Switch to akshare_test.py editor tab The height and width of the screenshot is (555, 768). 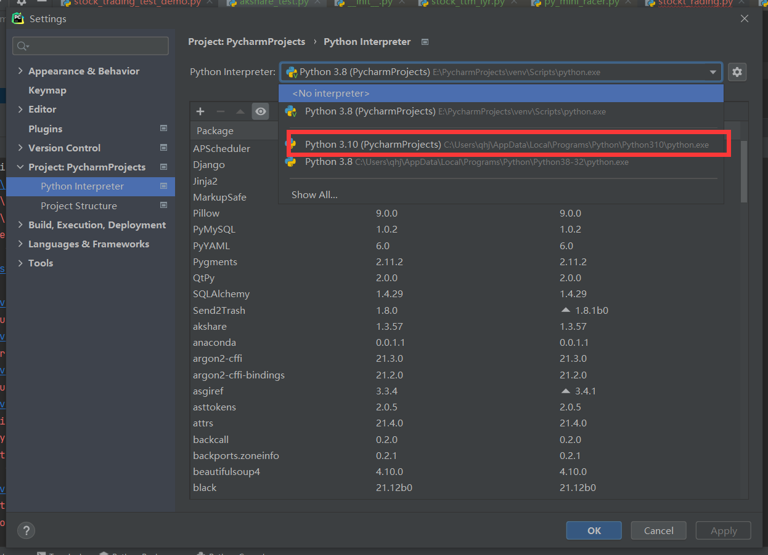point(275,3)
